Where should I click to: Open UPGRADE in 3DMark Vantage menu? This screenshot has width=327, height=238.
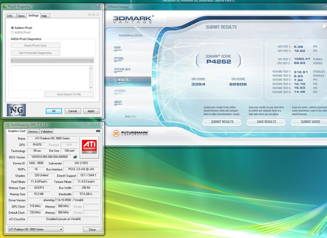point(120,91)
